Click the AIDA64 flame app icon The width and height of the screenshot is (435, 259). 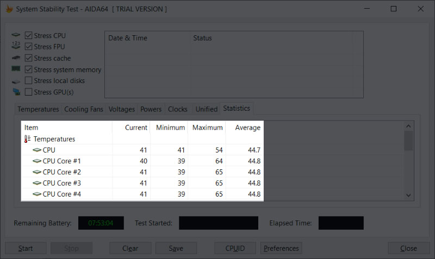pos(9,9)
